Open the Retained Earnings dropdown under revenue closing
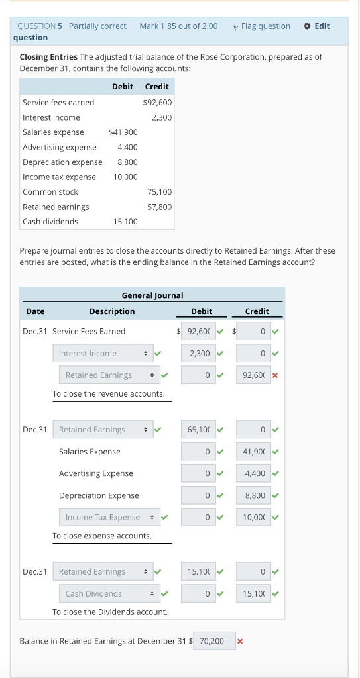The height and width of the screenshot is (678, 360). 109,375
